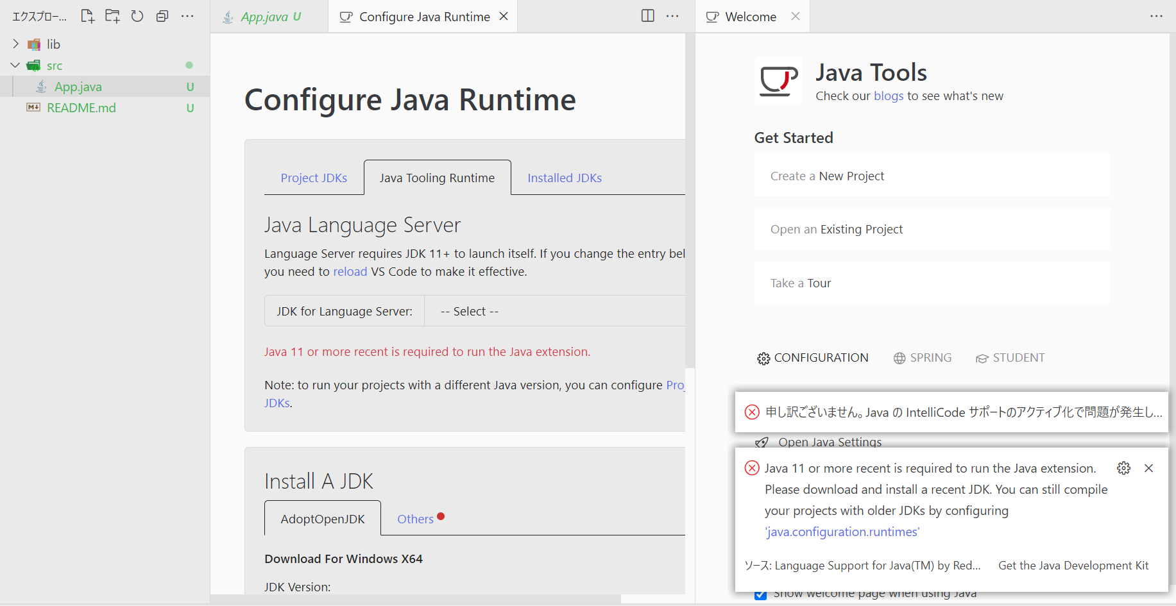Activate the Welcome editor tab

[x=753, y=17]
